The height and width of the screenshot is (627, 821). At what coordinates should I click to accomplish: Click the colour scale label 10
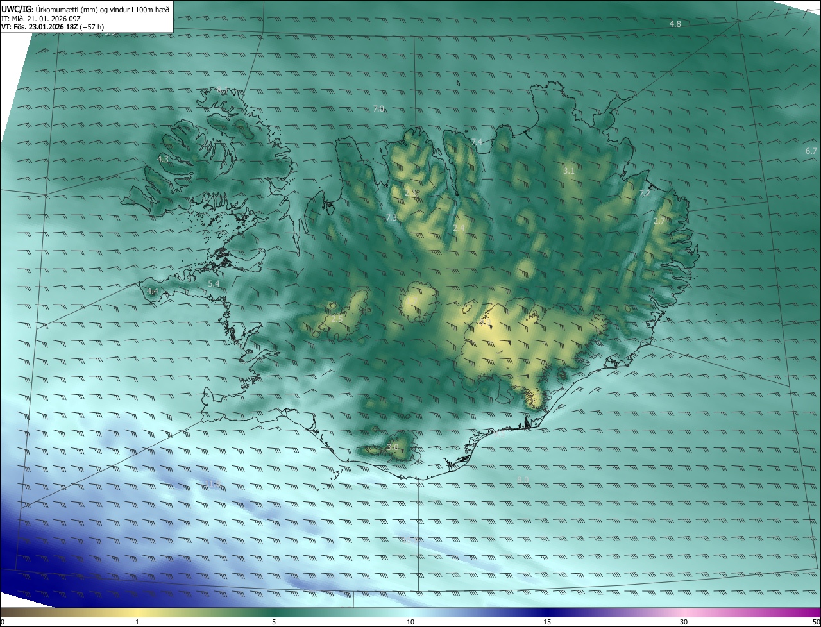pos(410,622)
